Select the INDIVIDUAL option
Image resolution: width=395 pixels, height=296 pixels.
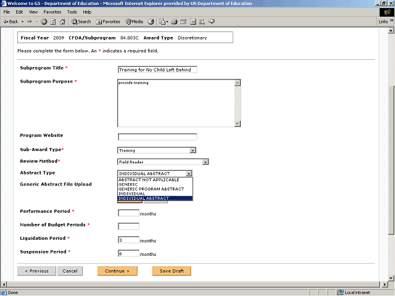coord(155,194)
